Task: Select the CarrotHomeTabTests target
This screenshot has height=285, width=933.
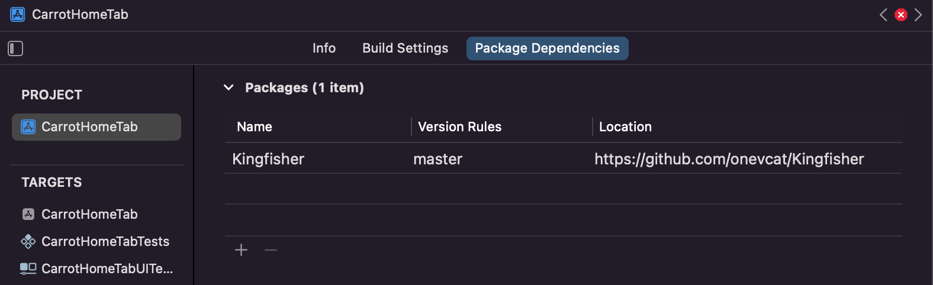Action: (96, 241)
